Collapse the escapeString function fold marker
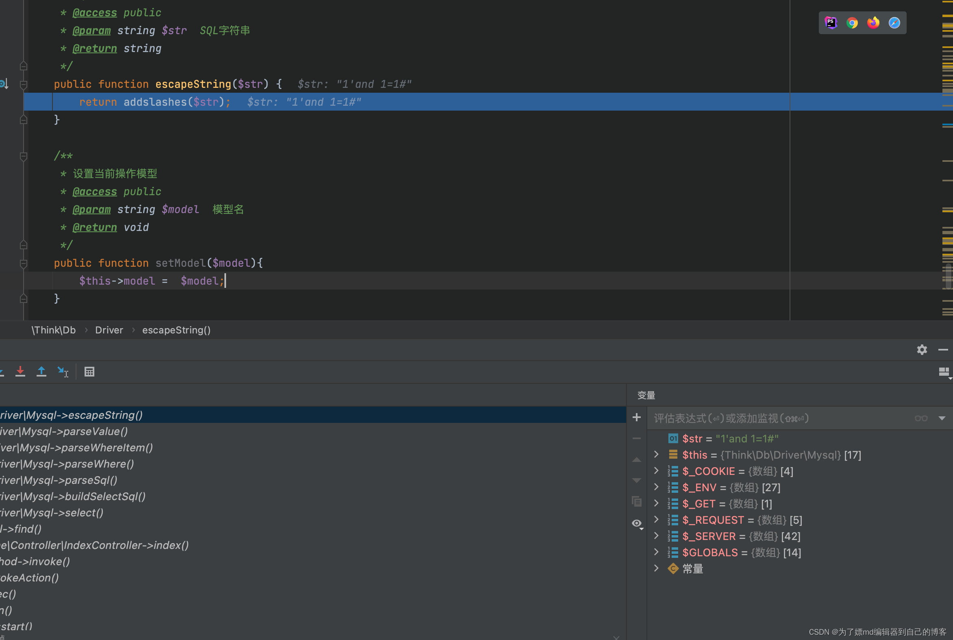The height and width of the screenshot is (640, 953). pos(24,85)
